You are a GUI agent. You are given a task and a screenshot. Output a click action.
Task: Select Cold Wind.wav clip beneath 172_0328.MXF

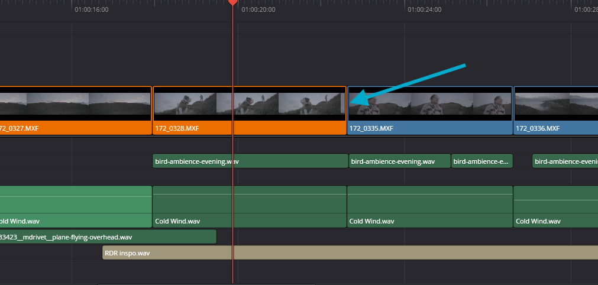(x=249, y=206)
